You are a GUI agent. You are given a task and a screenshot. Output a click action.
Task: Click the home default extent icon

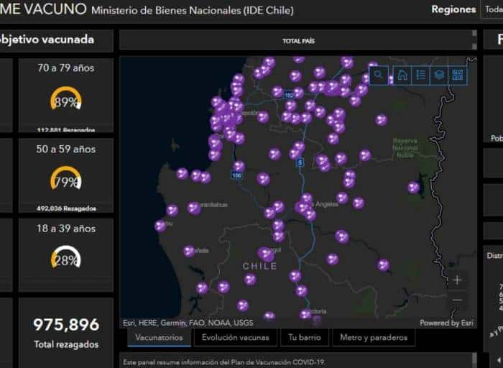pyautogui.click(x=402, y=74)
